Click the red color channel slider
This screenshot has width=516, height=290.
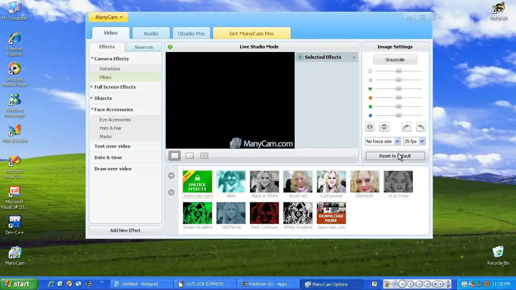pyautogui.click(x=399, y=97)
